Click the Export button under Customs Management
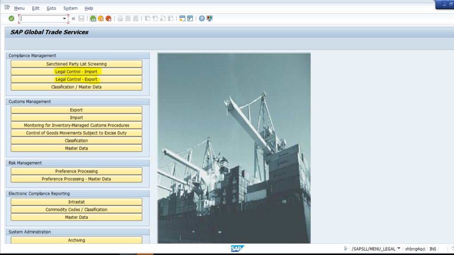 [x=76, y=110]
